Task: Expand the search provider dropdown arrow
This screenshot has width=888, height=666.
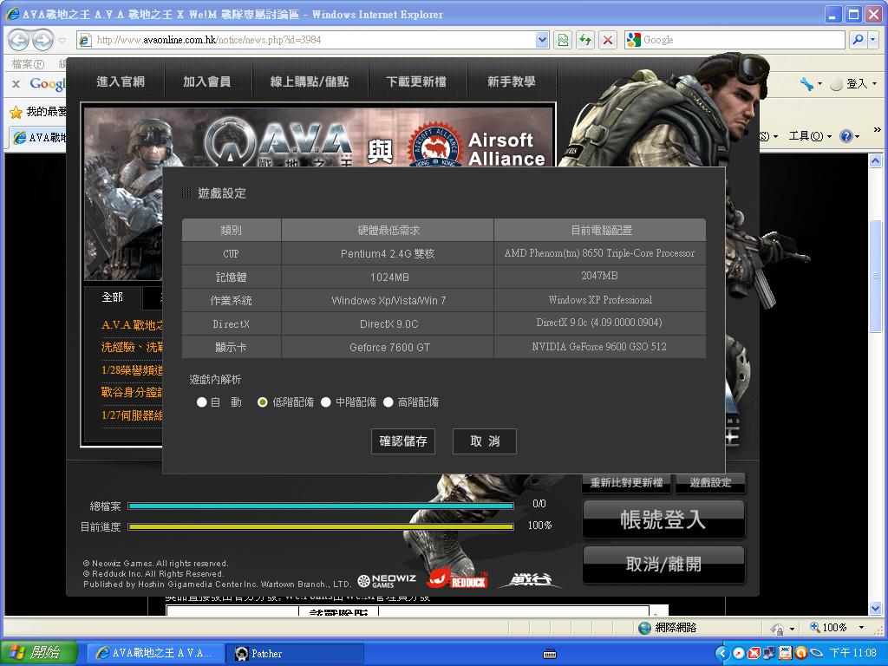Action: (872, 40)
